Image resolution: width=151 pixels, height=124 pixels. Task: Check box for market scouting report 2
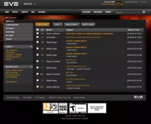point(38,48)
